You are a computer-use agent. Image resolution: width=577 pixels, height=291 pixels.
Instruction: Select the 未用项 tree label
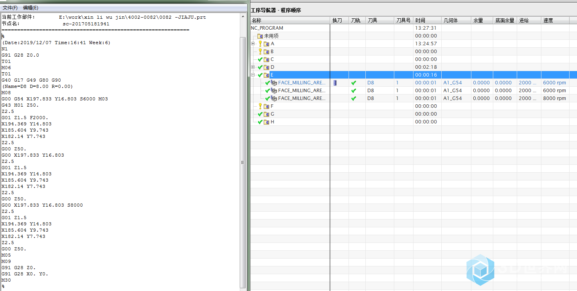click(x=271, y=36)
